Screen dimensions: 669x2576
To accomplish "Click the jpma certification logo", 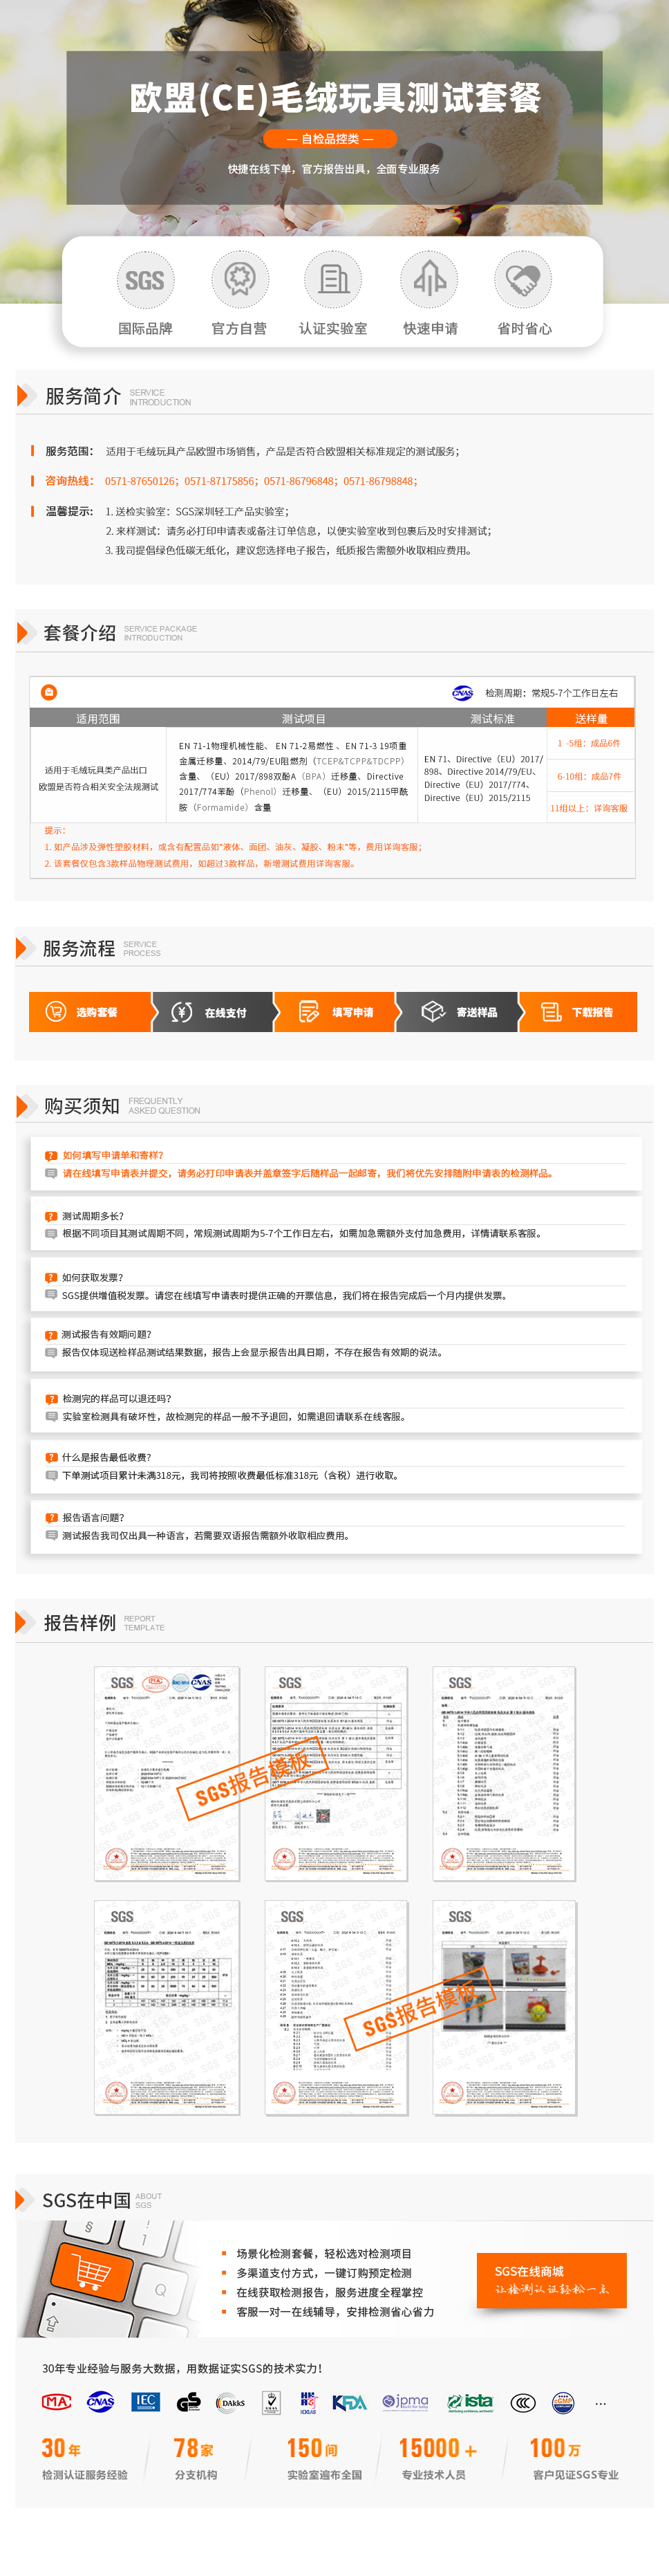I will pos(406,2402).
